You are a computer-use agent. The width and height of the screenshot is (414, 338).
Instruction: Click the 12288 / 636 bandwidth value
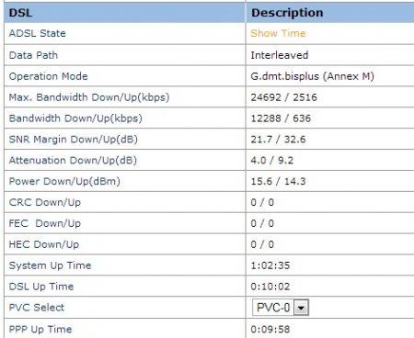pos(281,118)
